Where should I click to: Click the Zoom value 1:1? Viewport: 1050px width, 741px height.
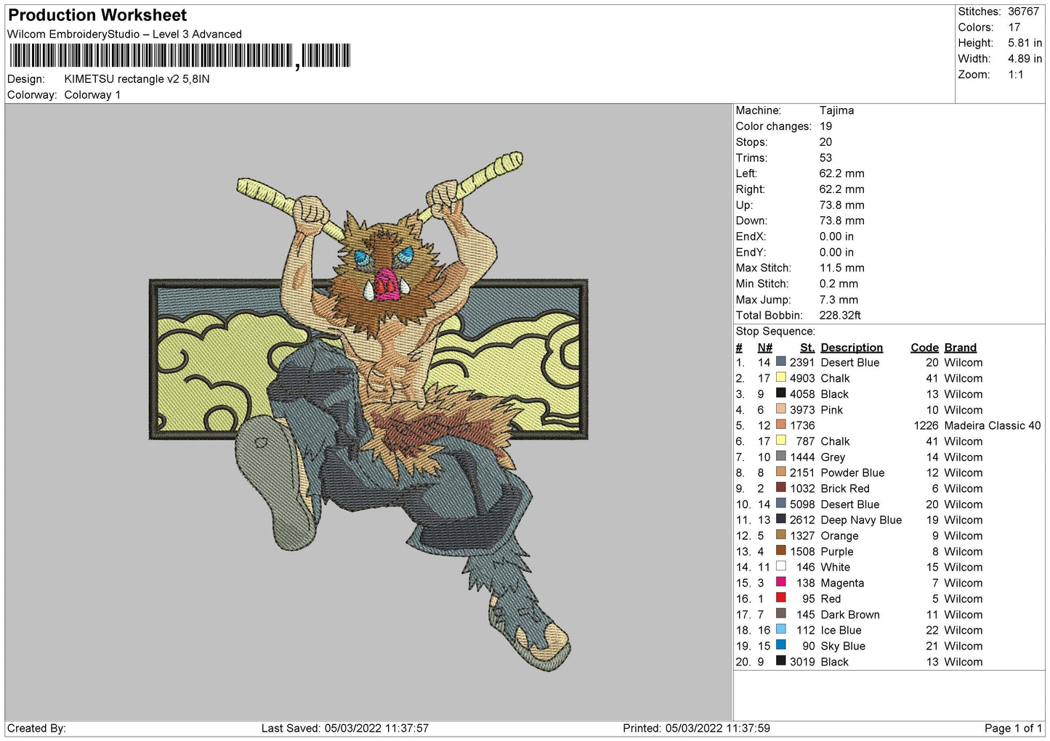click(x=1016, y=75)
